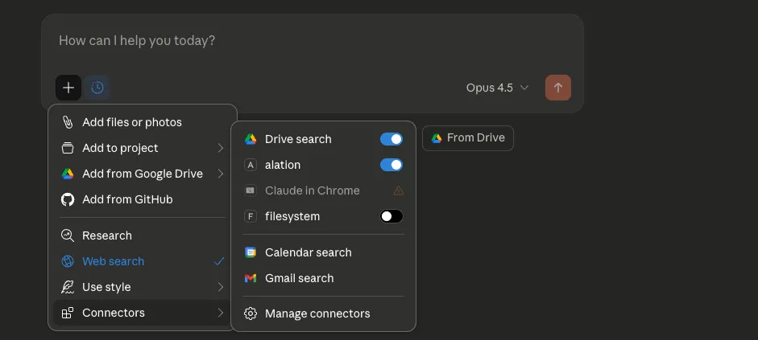Click the Claude in Chrome label
Screen dimensions: 758x340
(x=313, y=190)
